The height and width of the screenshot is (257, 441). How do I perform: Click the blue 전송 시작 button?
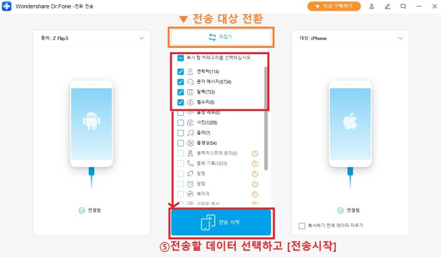pyautogui.click(x=221, y=222)
